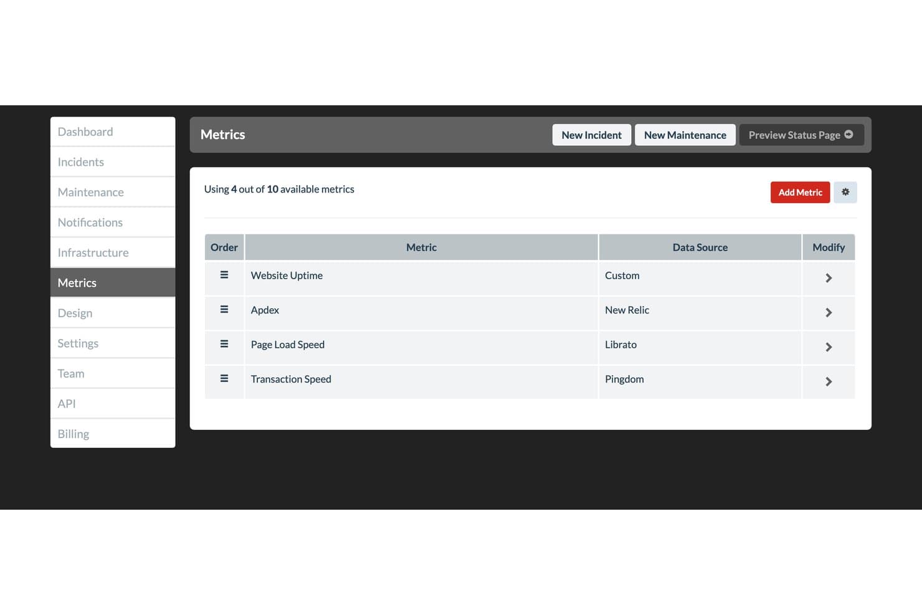Screen dimensions: 922x615
Task: Click the red Add Metric button
Action: (800, 193)
